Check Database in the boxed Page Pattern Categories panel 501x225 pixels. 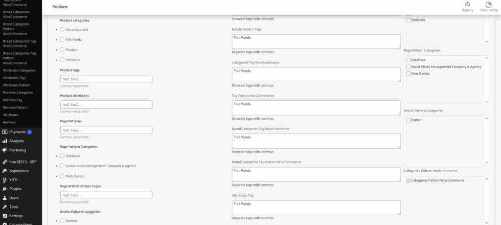[x=409, y=60]
